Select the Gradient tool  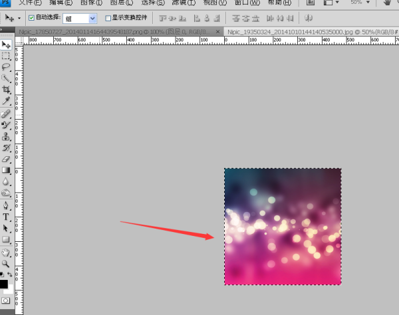point(6,170)
